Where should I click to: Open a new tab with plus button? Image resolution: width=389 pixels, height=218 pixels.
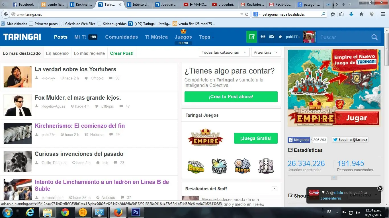(343, 4)
